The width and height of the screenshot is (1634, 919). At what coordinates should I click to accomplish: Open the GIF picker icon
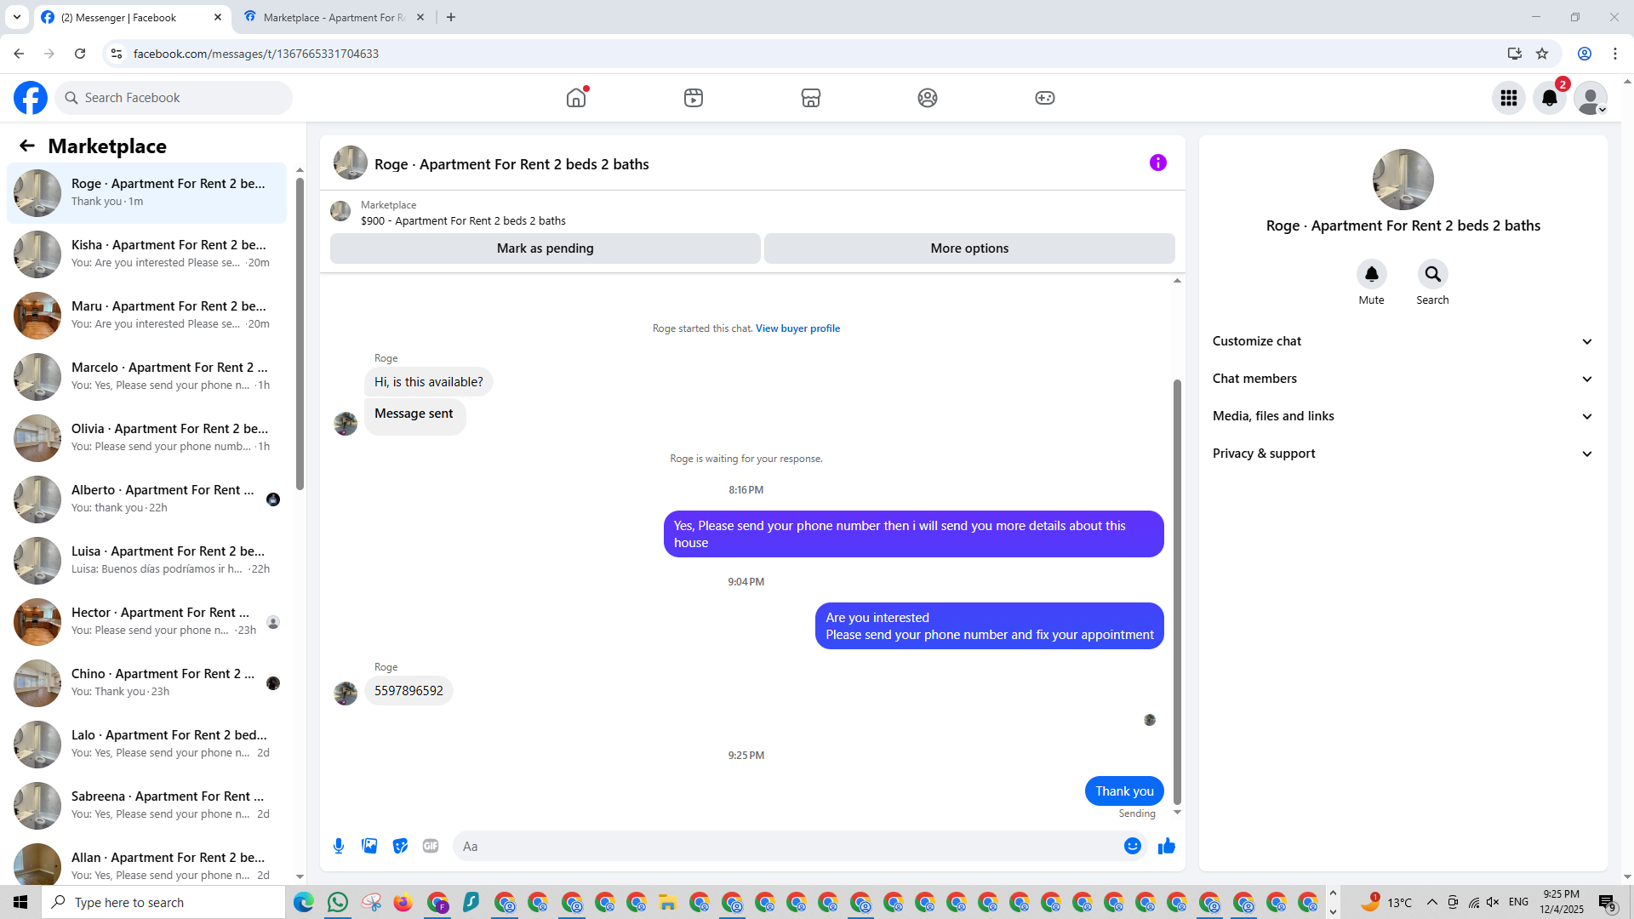tap(431, 846)
